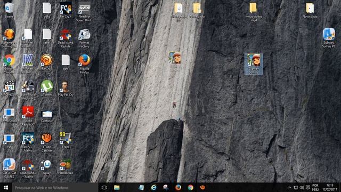Launch Play Far Cry shortcut
The image size is (341, 192).
pyautogui.click(x=66, y=89)
